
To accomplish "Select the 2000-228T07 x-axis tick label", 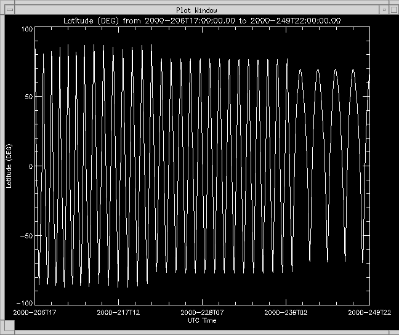I will point(201,313).
